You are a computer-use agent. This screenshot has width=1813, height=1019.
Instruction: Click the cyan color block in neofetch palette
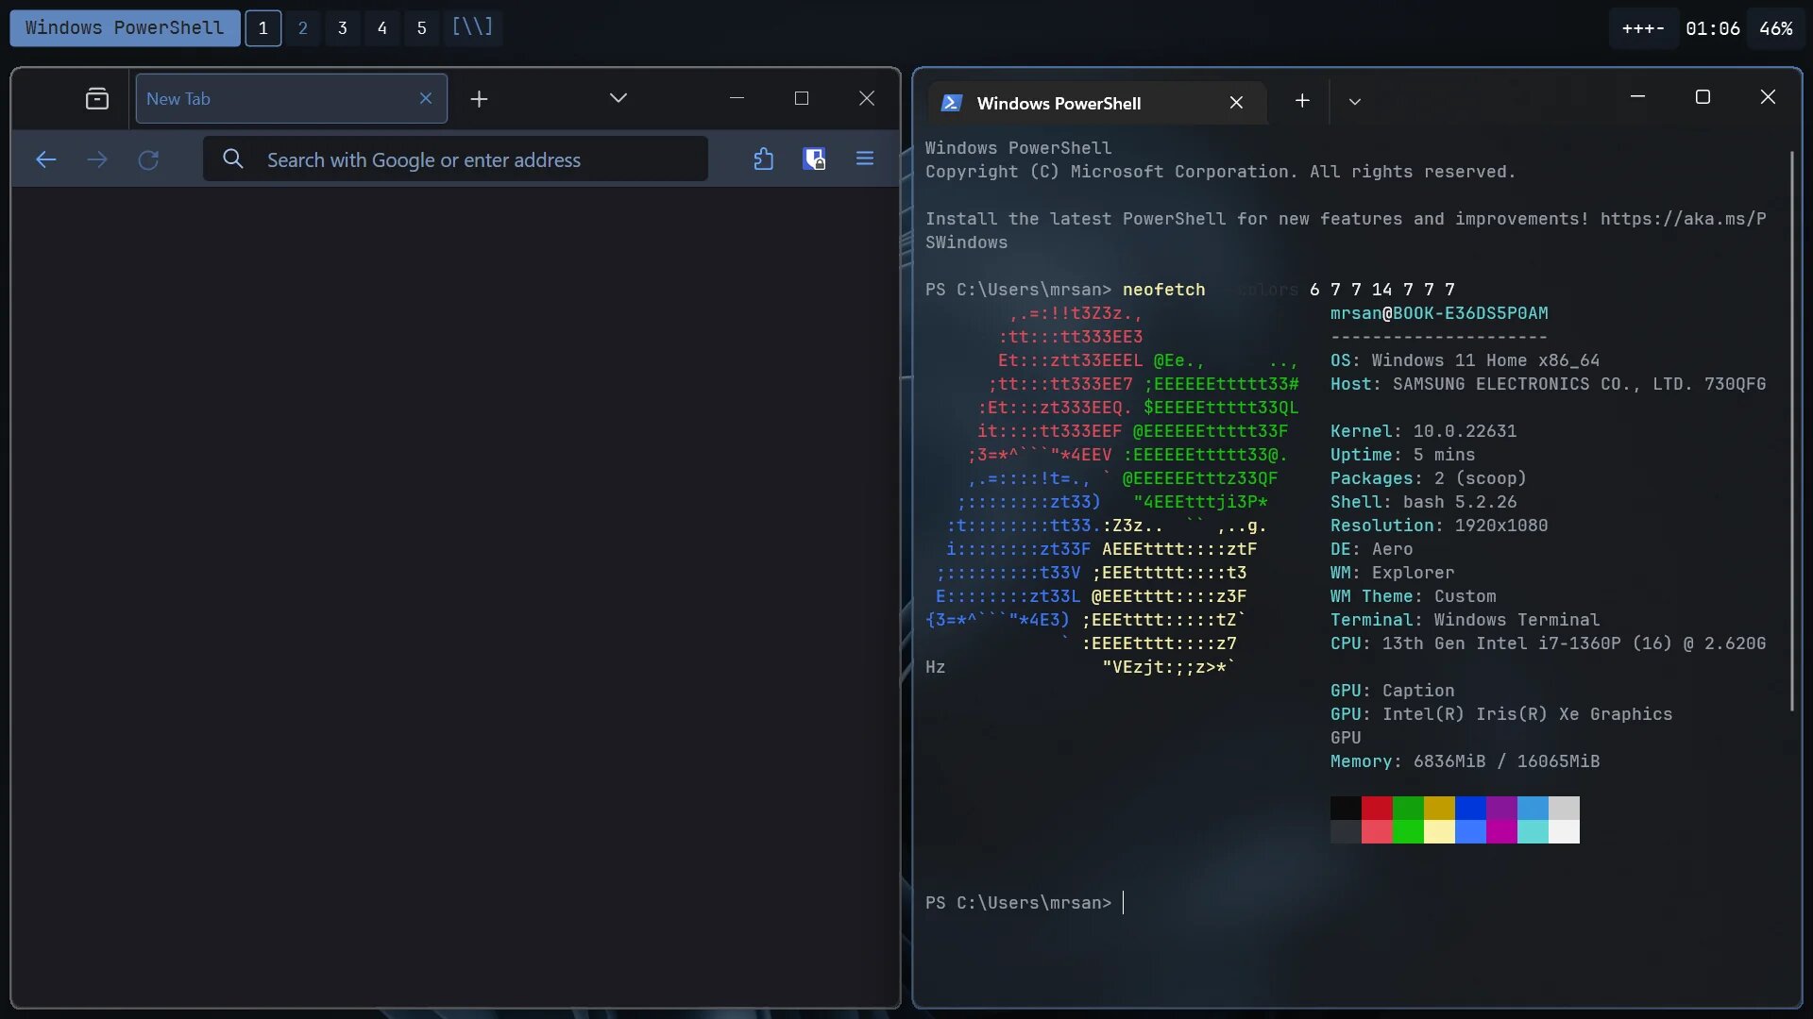click(1533, 831)
